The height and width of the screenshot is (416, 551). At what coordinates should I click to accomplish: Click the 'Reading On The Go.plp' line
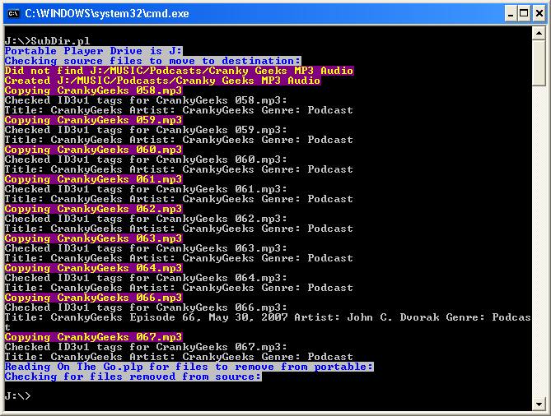pyautogui.click(x=189, y=367)
